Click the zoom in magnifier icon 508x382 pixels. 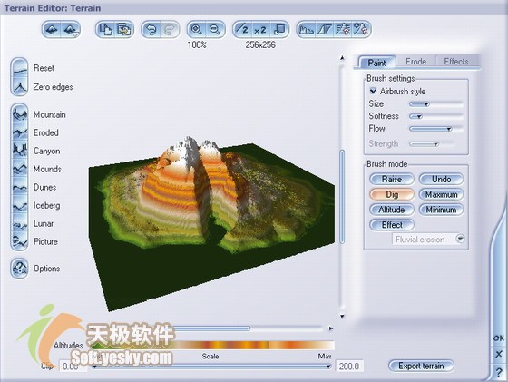(196, 29)
